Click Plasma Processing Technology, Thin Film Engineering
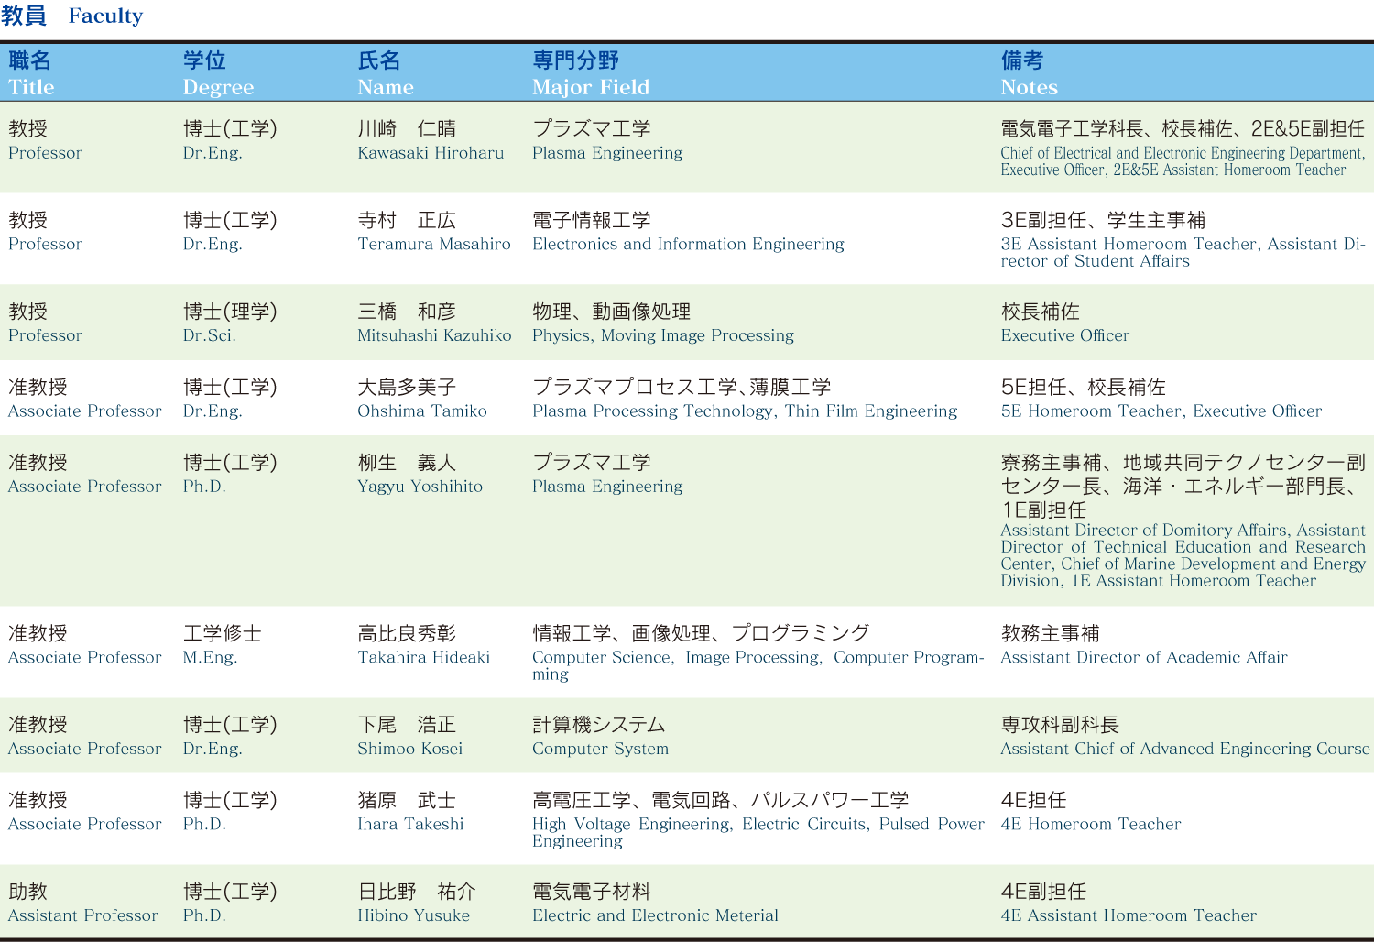The image size is (1374, 942). 745,411
